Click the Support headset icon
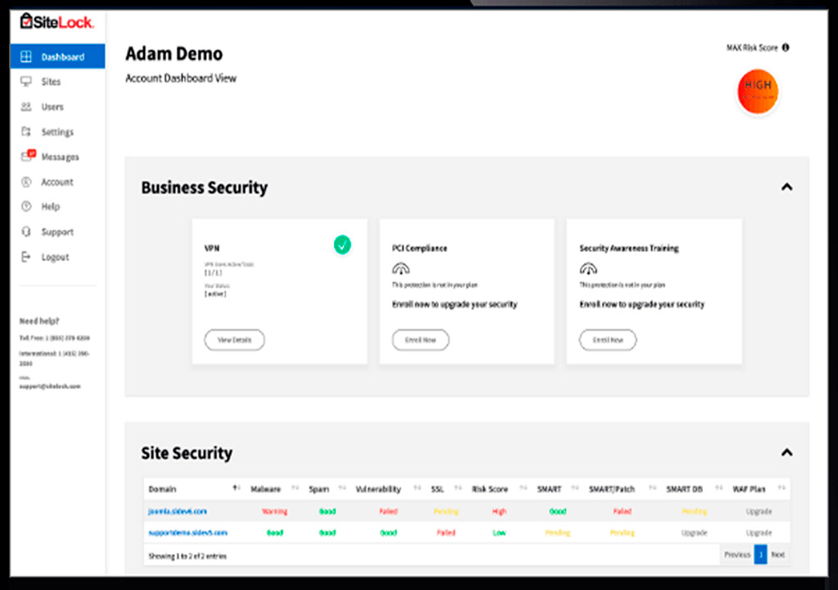The width and height of the screenshot is (838, 590). tap(26, 232)
